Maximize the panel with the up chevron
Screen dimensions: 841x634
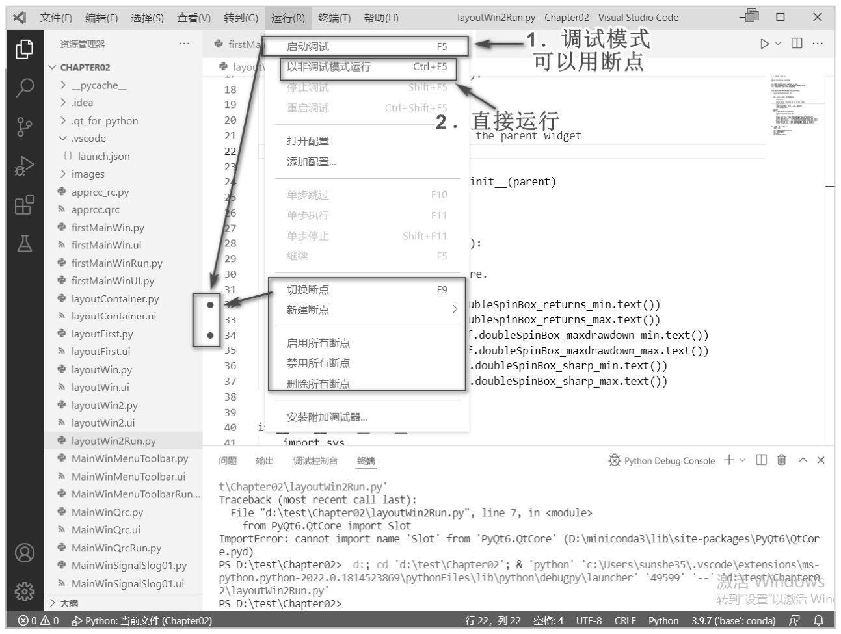click(x=803, y=460)
